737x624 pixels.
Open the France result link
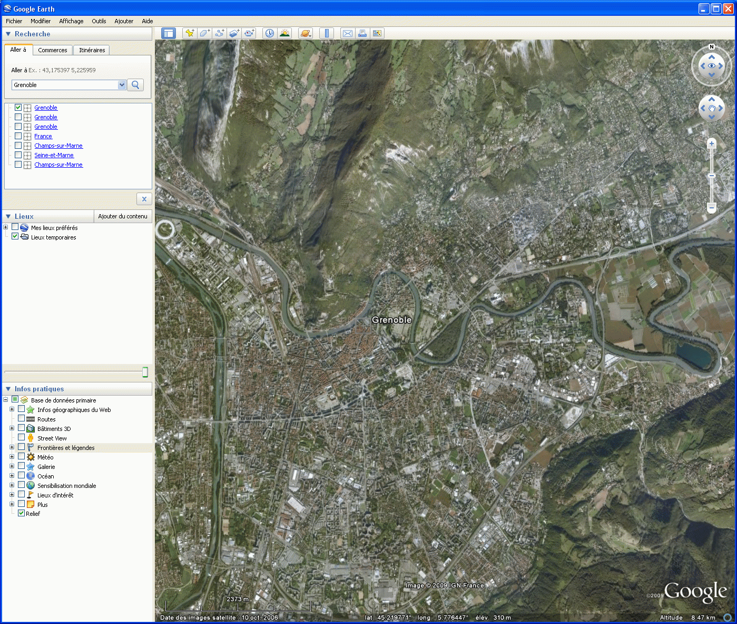43,136
